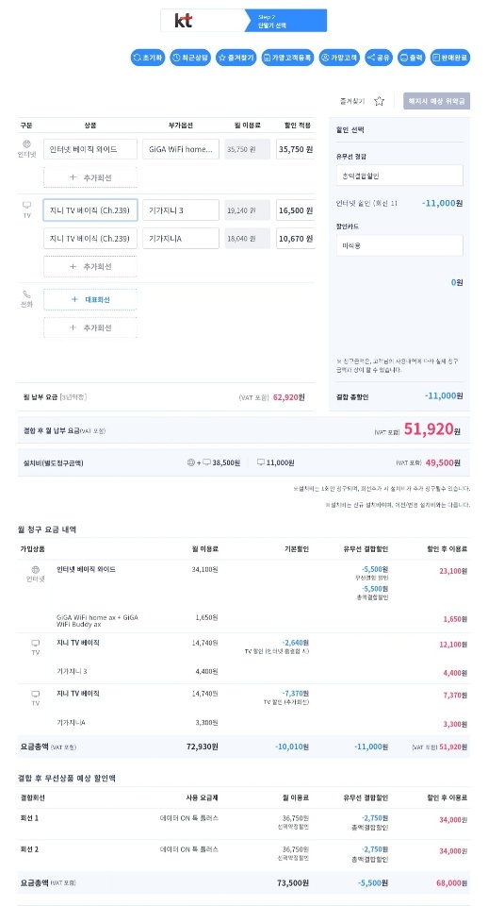The image size is (488, 906).
Task: Click 해지시 예상 위약금 button
Action: 436,101
